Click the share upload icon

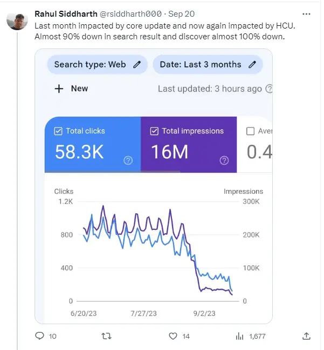306,335
